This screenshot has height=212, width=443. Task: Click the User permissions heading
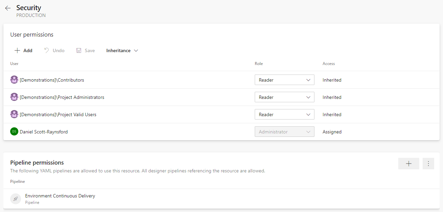click(x=32, y=35)
